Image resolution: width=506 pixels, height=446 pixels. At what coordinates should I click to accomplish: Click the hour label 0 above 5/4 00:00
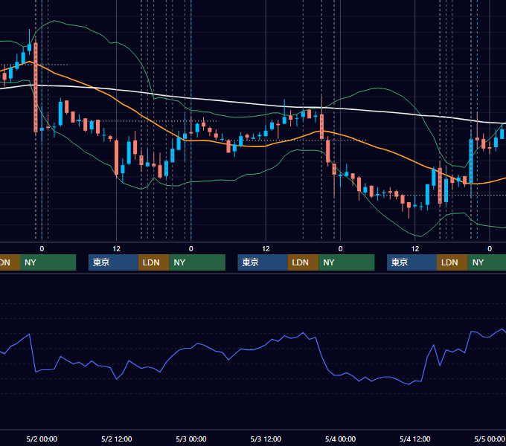[x=340, y=249]
